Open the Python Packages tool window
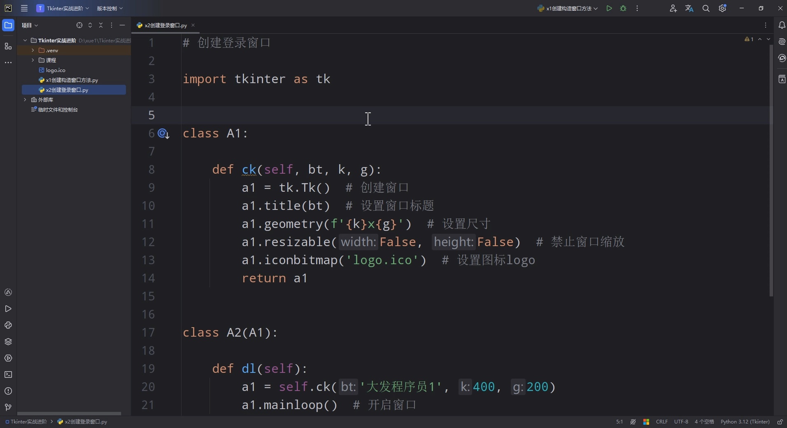Screen dimensions: 787x428 tap(8, 342)
